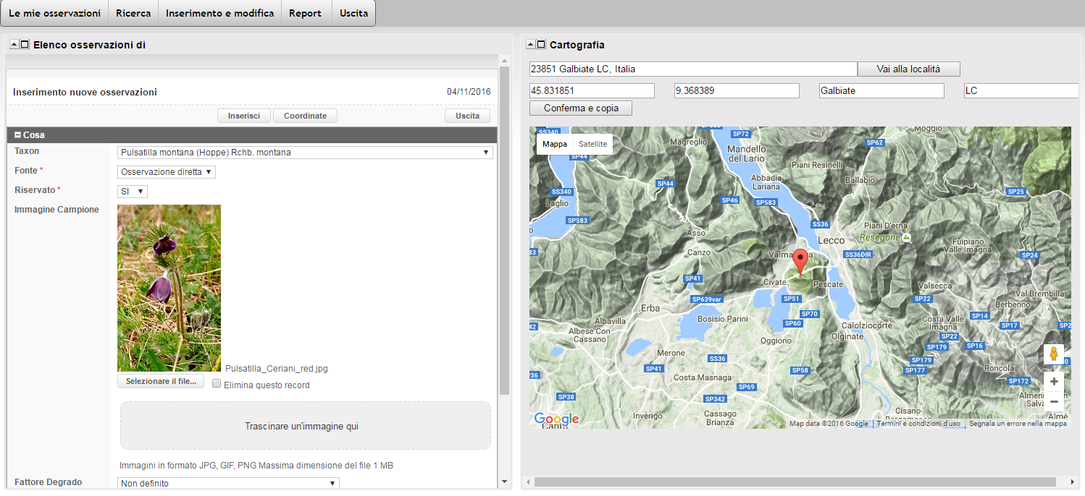Click the date 04/11/2016
This screenshot has height=496, width=1085.
469,92
